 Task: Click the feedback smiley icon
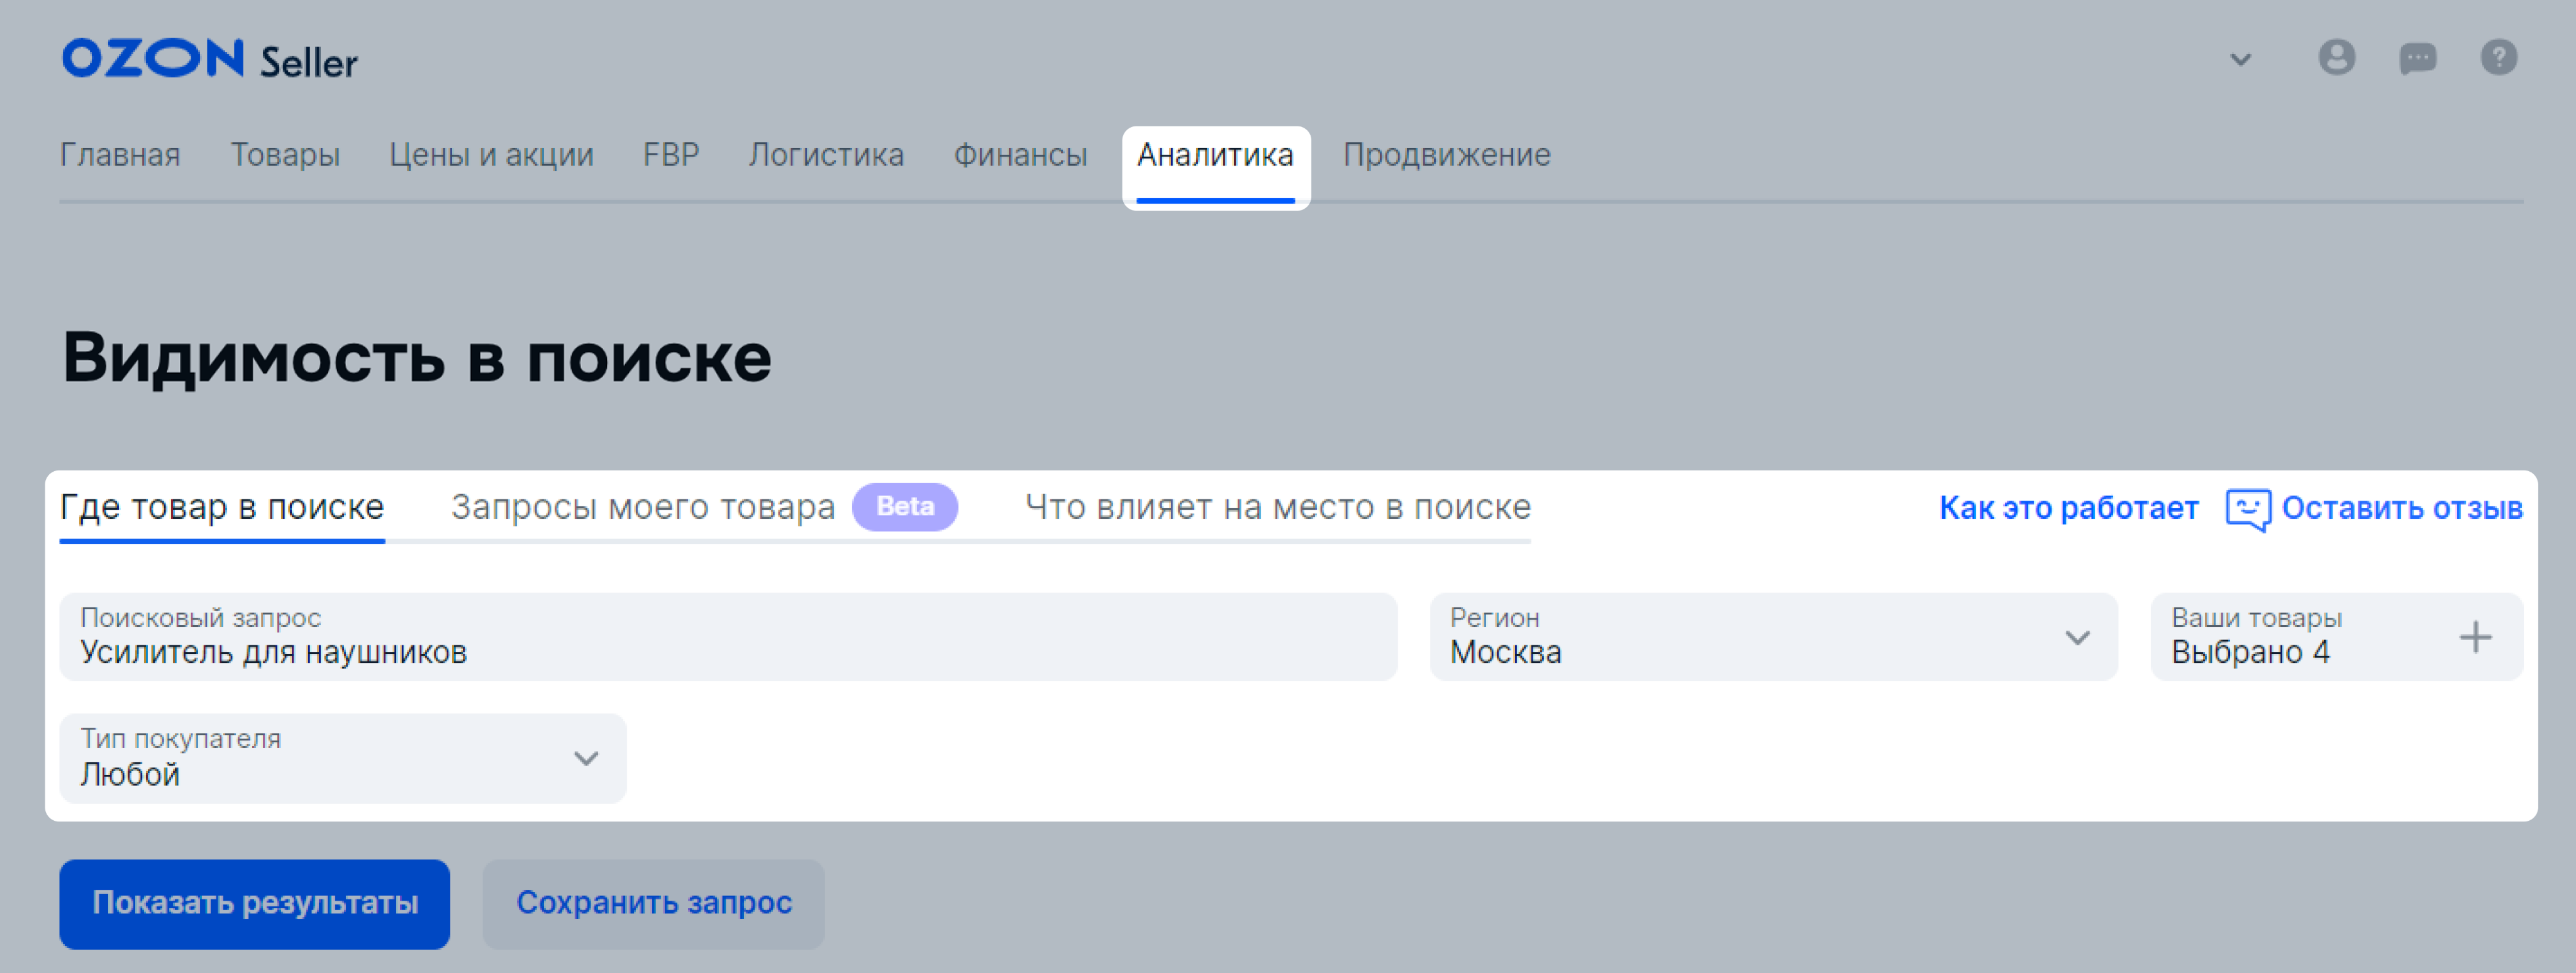(2247, 509)
